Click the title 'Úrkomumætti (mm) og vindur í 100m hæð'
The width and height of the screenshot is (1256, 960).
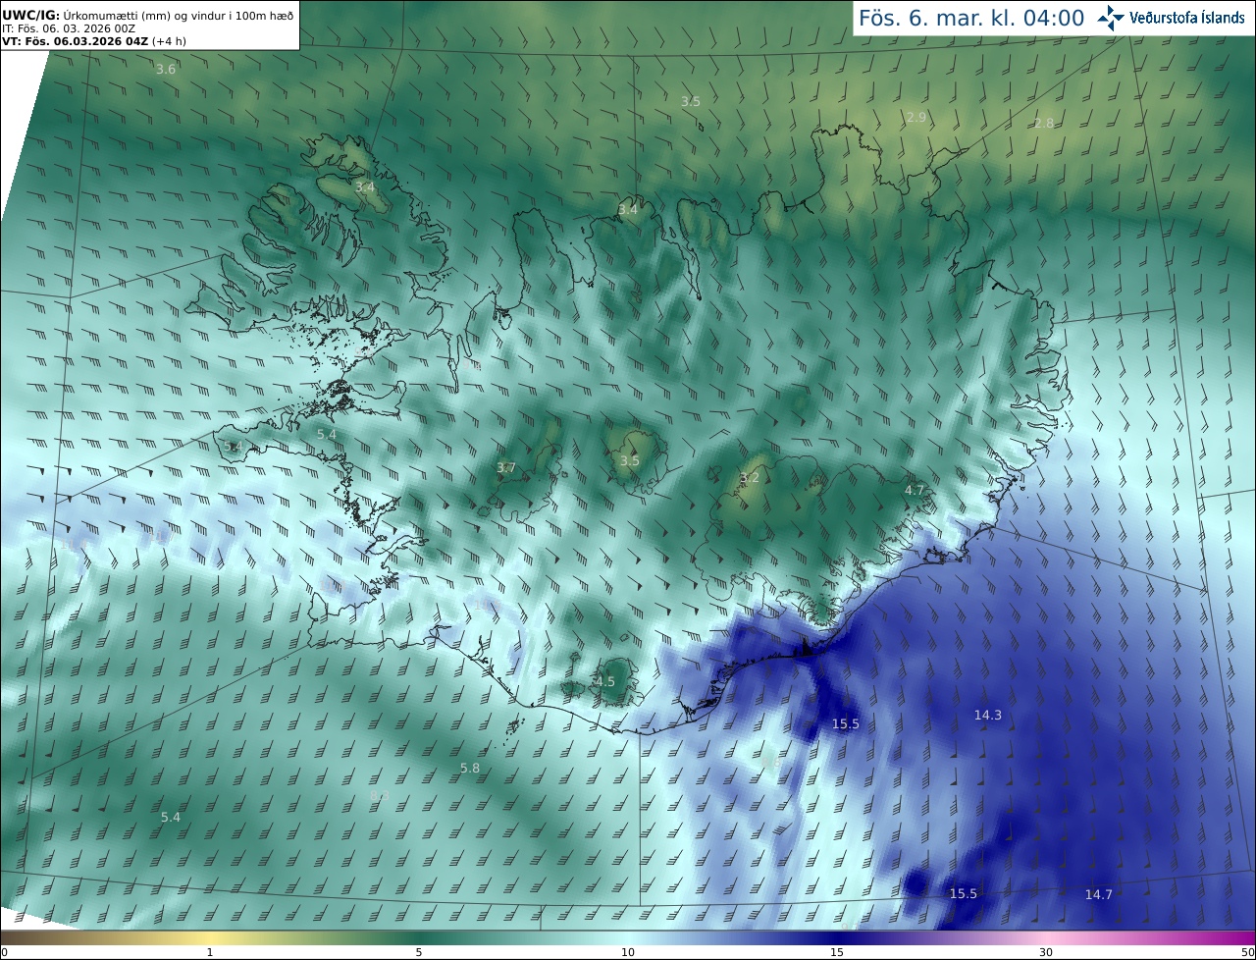click(x=177, y=15)
